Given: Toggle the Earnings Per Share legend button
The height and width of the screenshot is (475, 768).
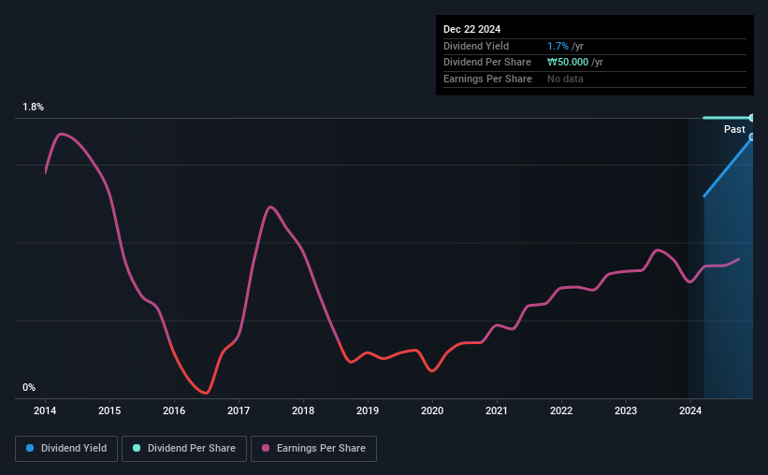Looking at the screenshot, I should pyautogui.click(x=313, y=449).
